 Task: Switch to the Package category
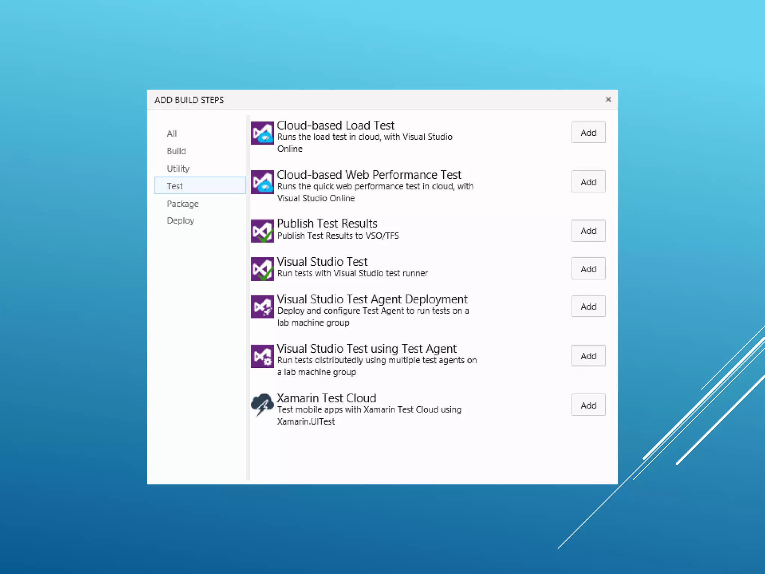[x=183, y=204]
